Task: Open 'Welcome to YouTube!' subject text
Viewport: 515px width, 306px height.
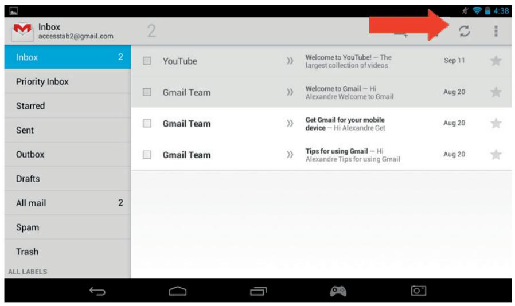Action: coord(338,57)
